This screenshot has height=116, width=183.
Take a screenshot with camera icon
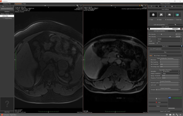(170, 115)
